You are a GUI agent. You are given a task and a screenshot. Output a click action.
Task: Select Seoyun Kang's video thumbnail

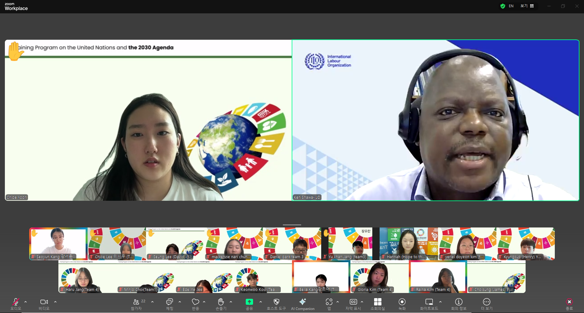click(x=58, y=244)
